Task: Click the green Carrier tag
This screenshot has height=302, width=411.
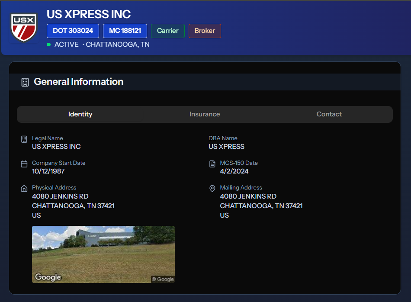Action: coord(167,31)
